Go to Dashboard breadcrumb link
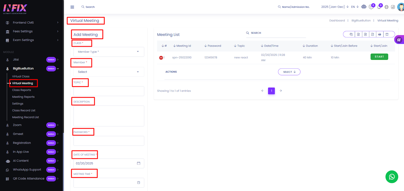The width and height of the screenshot is (404, 191). coord(337,21)
